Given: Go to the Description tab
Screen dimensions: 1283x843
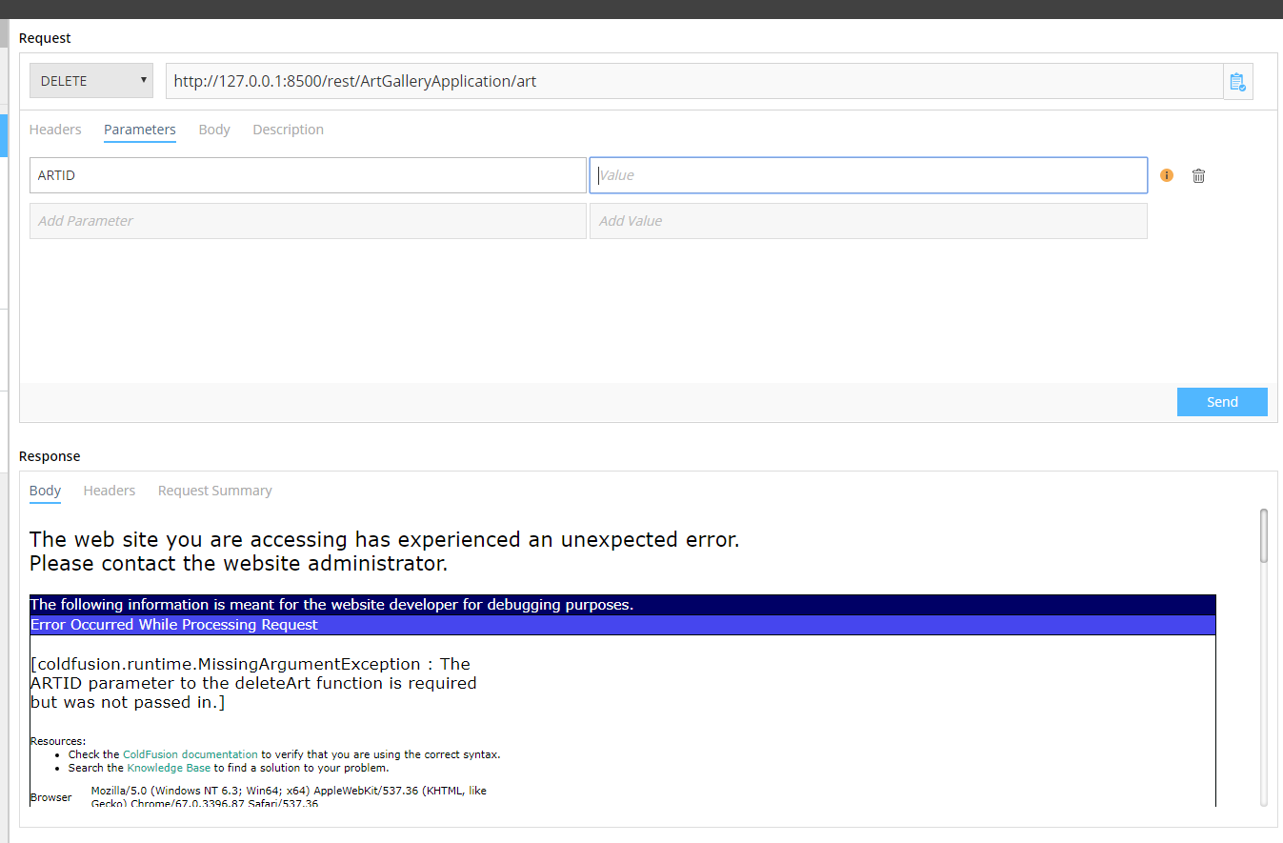Looking at the screenshot, I should pos(288,130).
